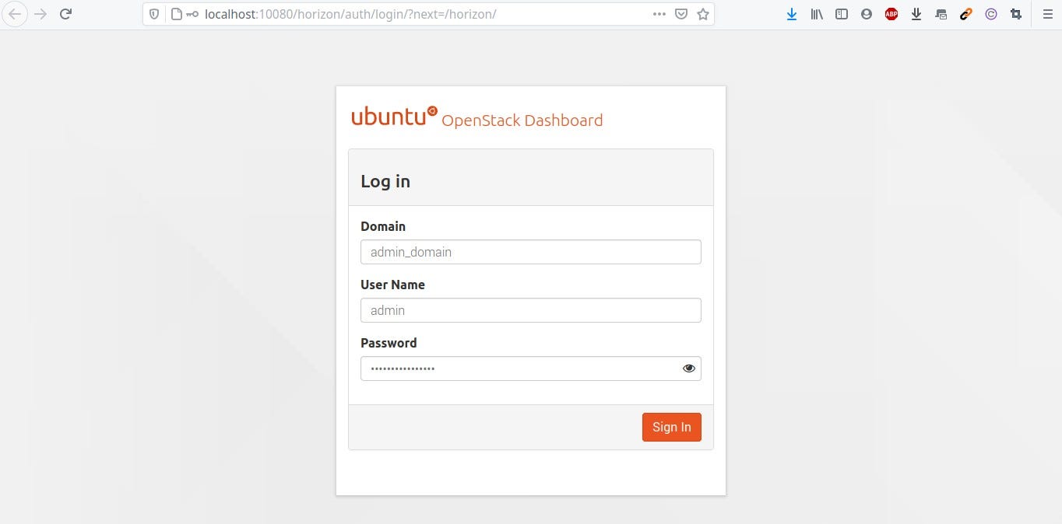Click the purple circular C extension icon
1062x524 pixels.
[x=991, y=14]
